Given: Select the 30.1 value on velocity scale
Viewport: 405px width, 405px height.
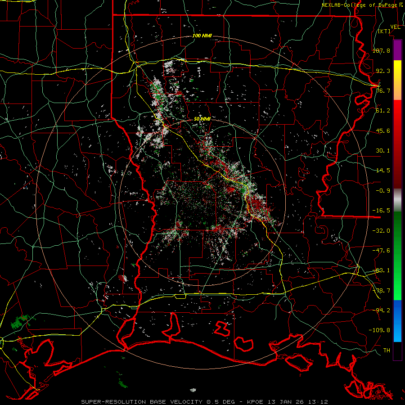Looking at the screenshot, I should (383, 151).
